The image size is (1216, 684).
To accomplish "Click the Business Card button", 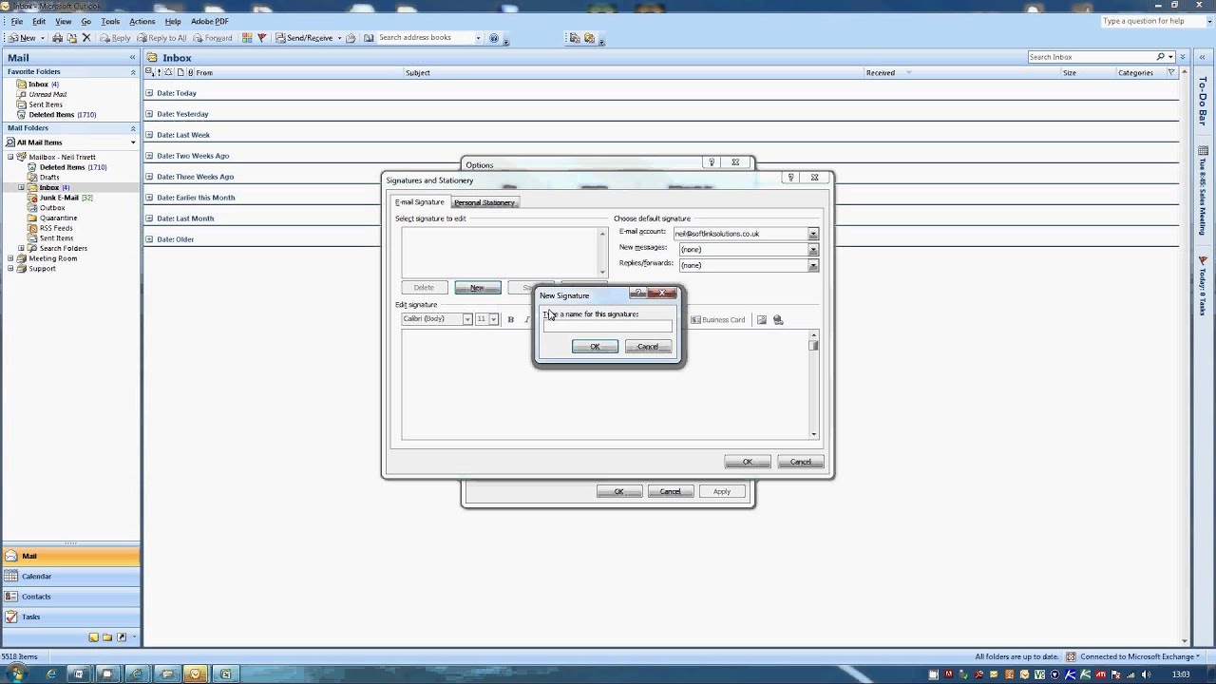I will tap(718, 319).
